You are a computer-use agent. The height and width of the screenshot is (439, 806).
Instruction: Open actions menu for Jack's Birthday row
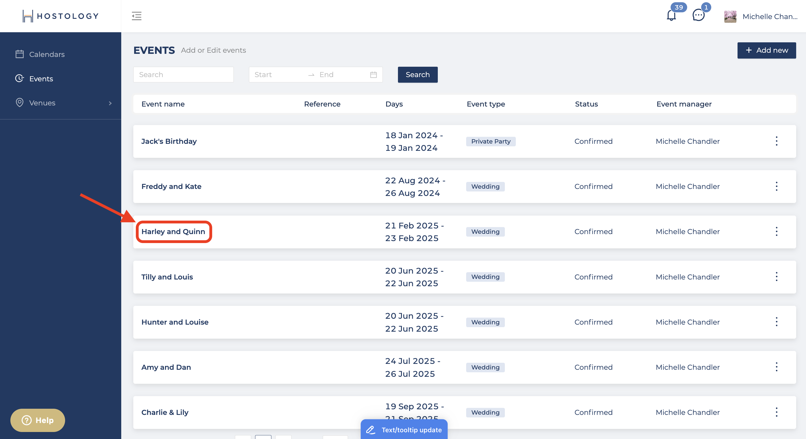(x=776, y=141)
